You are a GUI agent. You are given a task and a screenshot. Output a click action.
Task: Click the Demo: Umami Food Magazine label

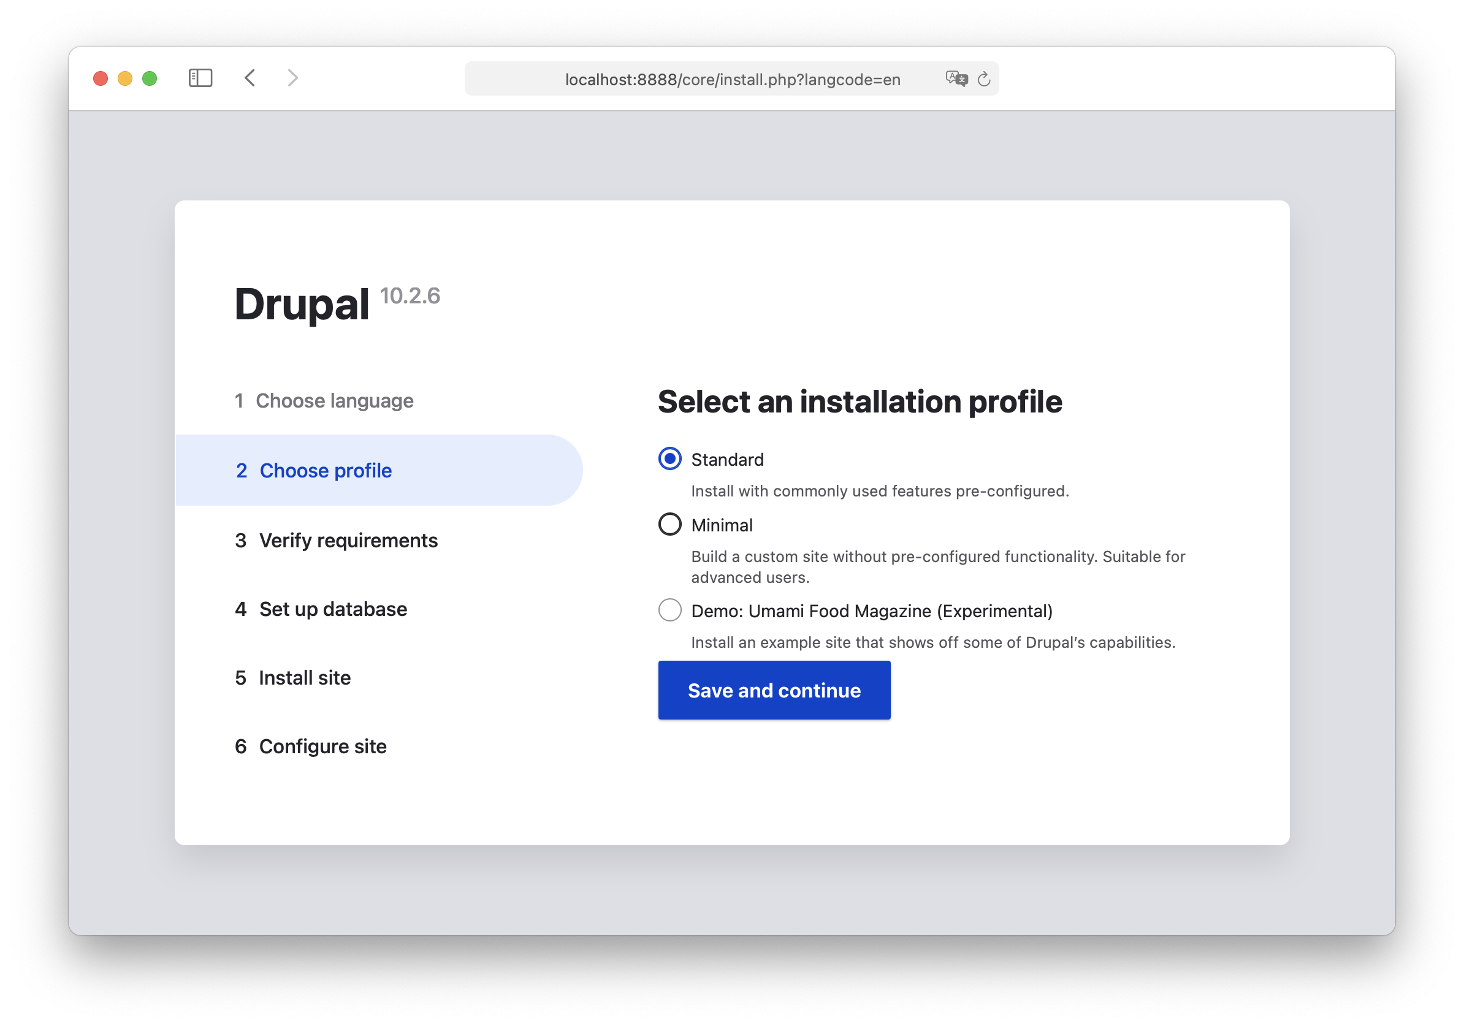(872, 611)
